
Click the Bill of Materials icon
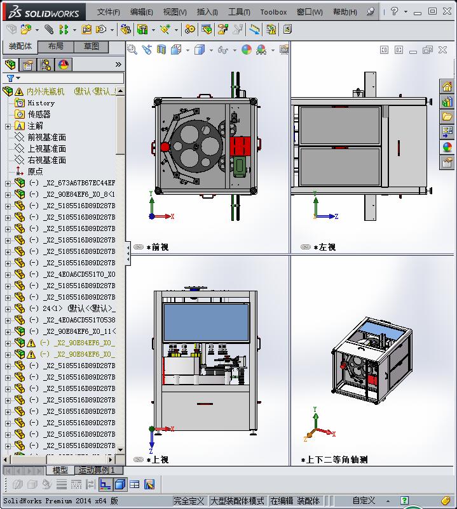[x=207, y=30]
